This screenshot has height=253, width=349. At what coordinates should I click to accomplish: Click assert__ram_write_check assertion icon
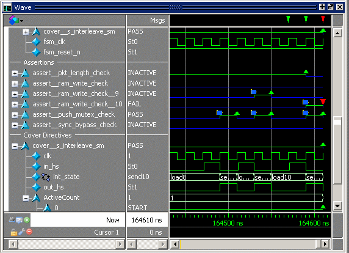pyautogui.click(x=25, y=83)
